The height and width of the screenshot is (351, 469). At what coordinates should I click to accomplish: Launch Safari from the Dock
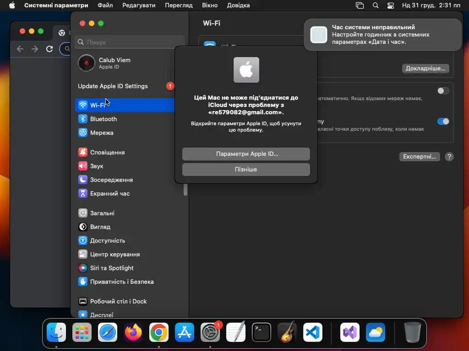[x=108, y=332]
